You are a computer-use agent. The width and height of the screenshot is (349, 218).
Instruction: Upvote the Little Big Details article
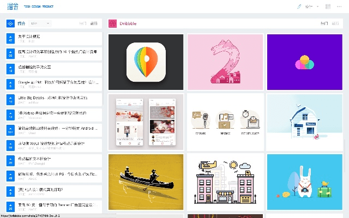pyautogui.click(x=10, y=100)
